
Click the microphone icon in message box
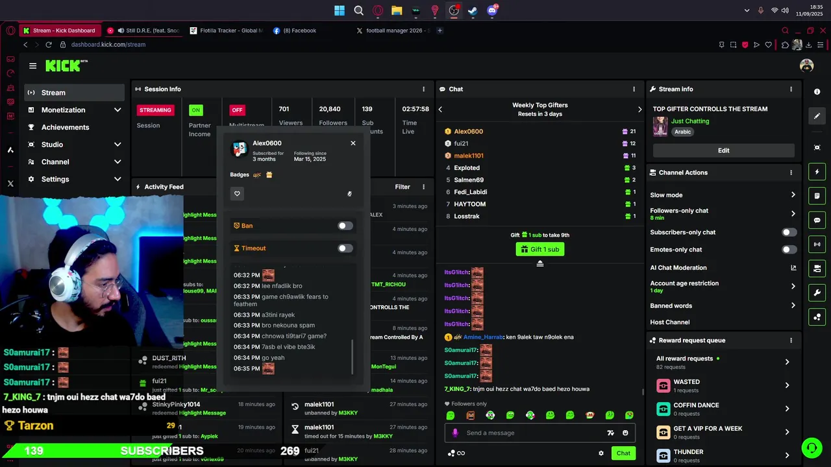455,433
